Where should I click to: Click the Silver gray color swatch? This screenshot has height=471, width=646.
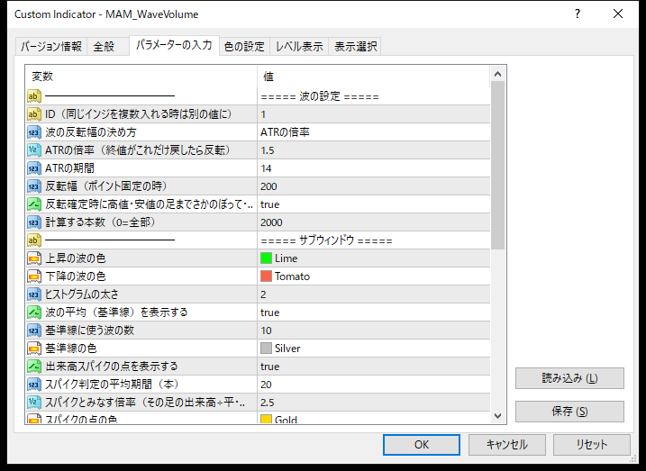[266, 349]
